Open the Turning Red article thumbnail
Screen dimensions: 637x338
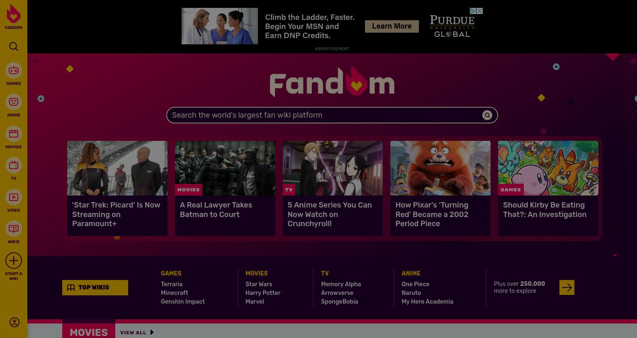440,168
